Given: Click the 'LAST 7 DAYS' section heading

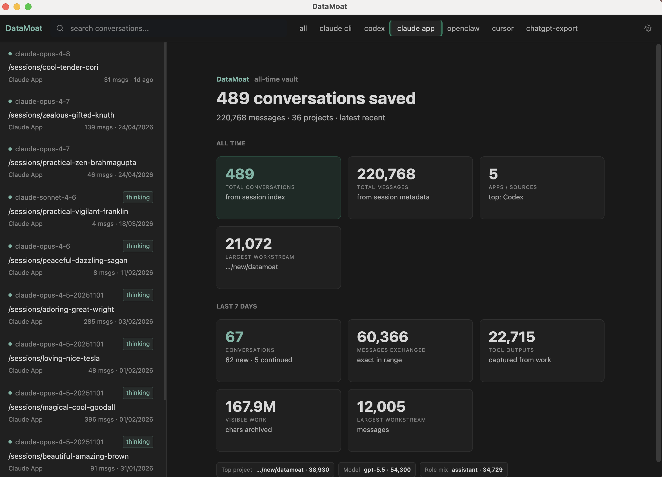Looking at the screenshot, I should click(236, 306).
